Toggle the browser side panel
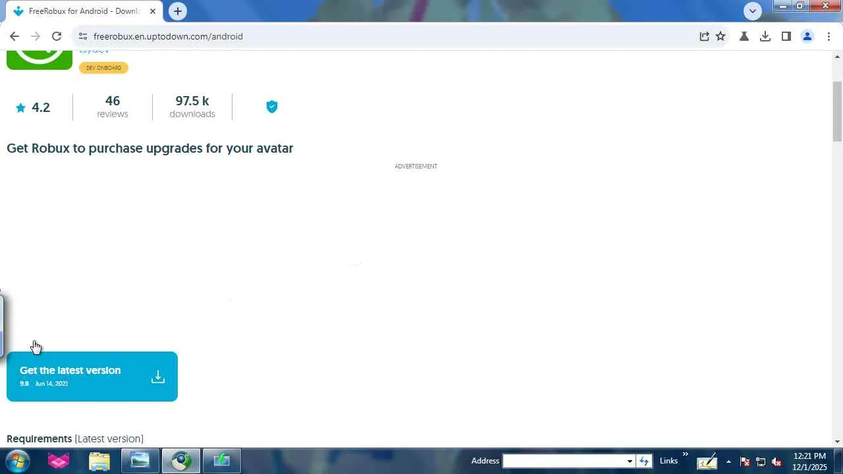 pyautogui.click(x=786, y=36)
